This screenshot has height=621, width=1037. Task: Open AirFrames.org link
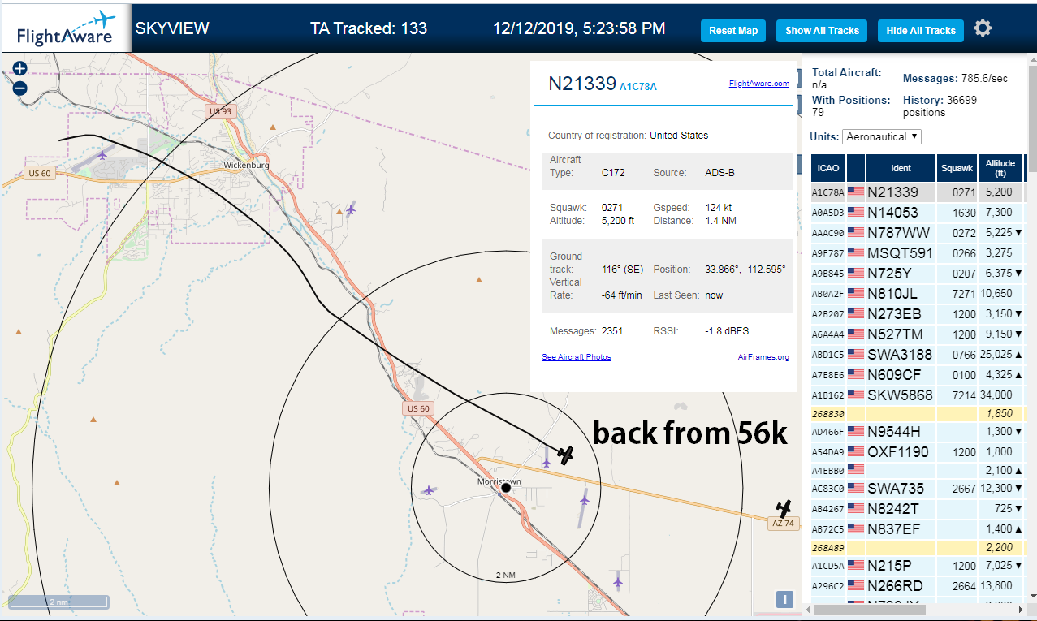pyautogui.click(x=763, y=357)
